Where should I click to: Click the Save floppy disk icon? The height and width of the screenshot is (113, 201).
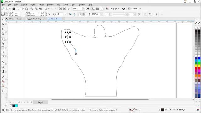coord(14,9)
